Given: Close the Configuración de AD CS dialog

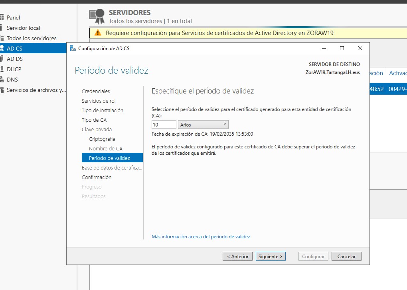Looking at the screenshot, I should [x=360, y=49].
